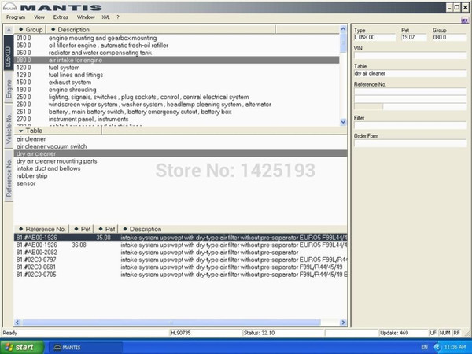Select group 190 0 engine shrouding
Viewport: 472px width, 354px height.
(177, 90)
